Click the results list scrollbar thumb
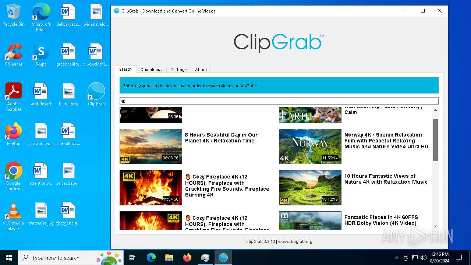Screen dimensions: 471x265 pyautogui.click(x=435, y=140)
